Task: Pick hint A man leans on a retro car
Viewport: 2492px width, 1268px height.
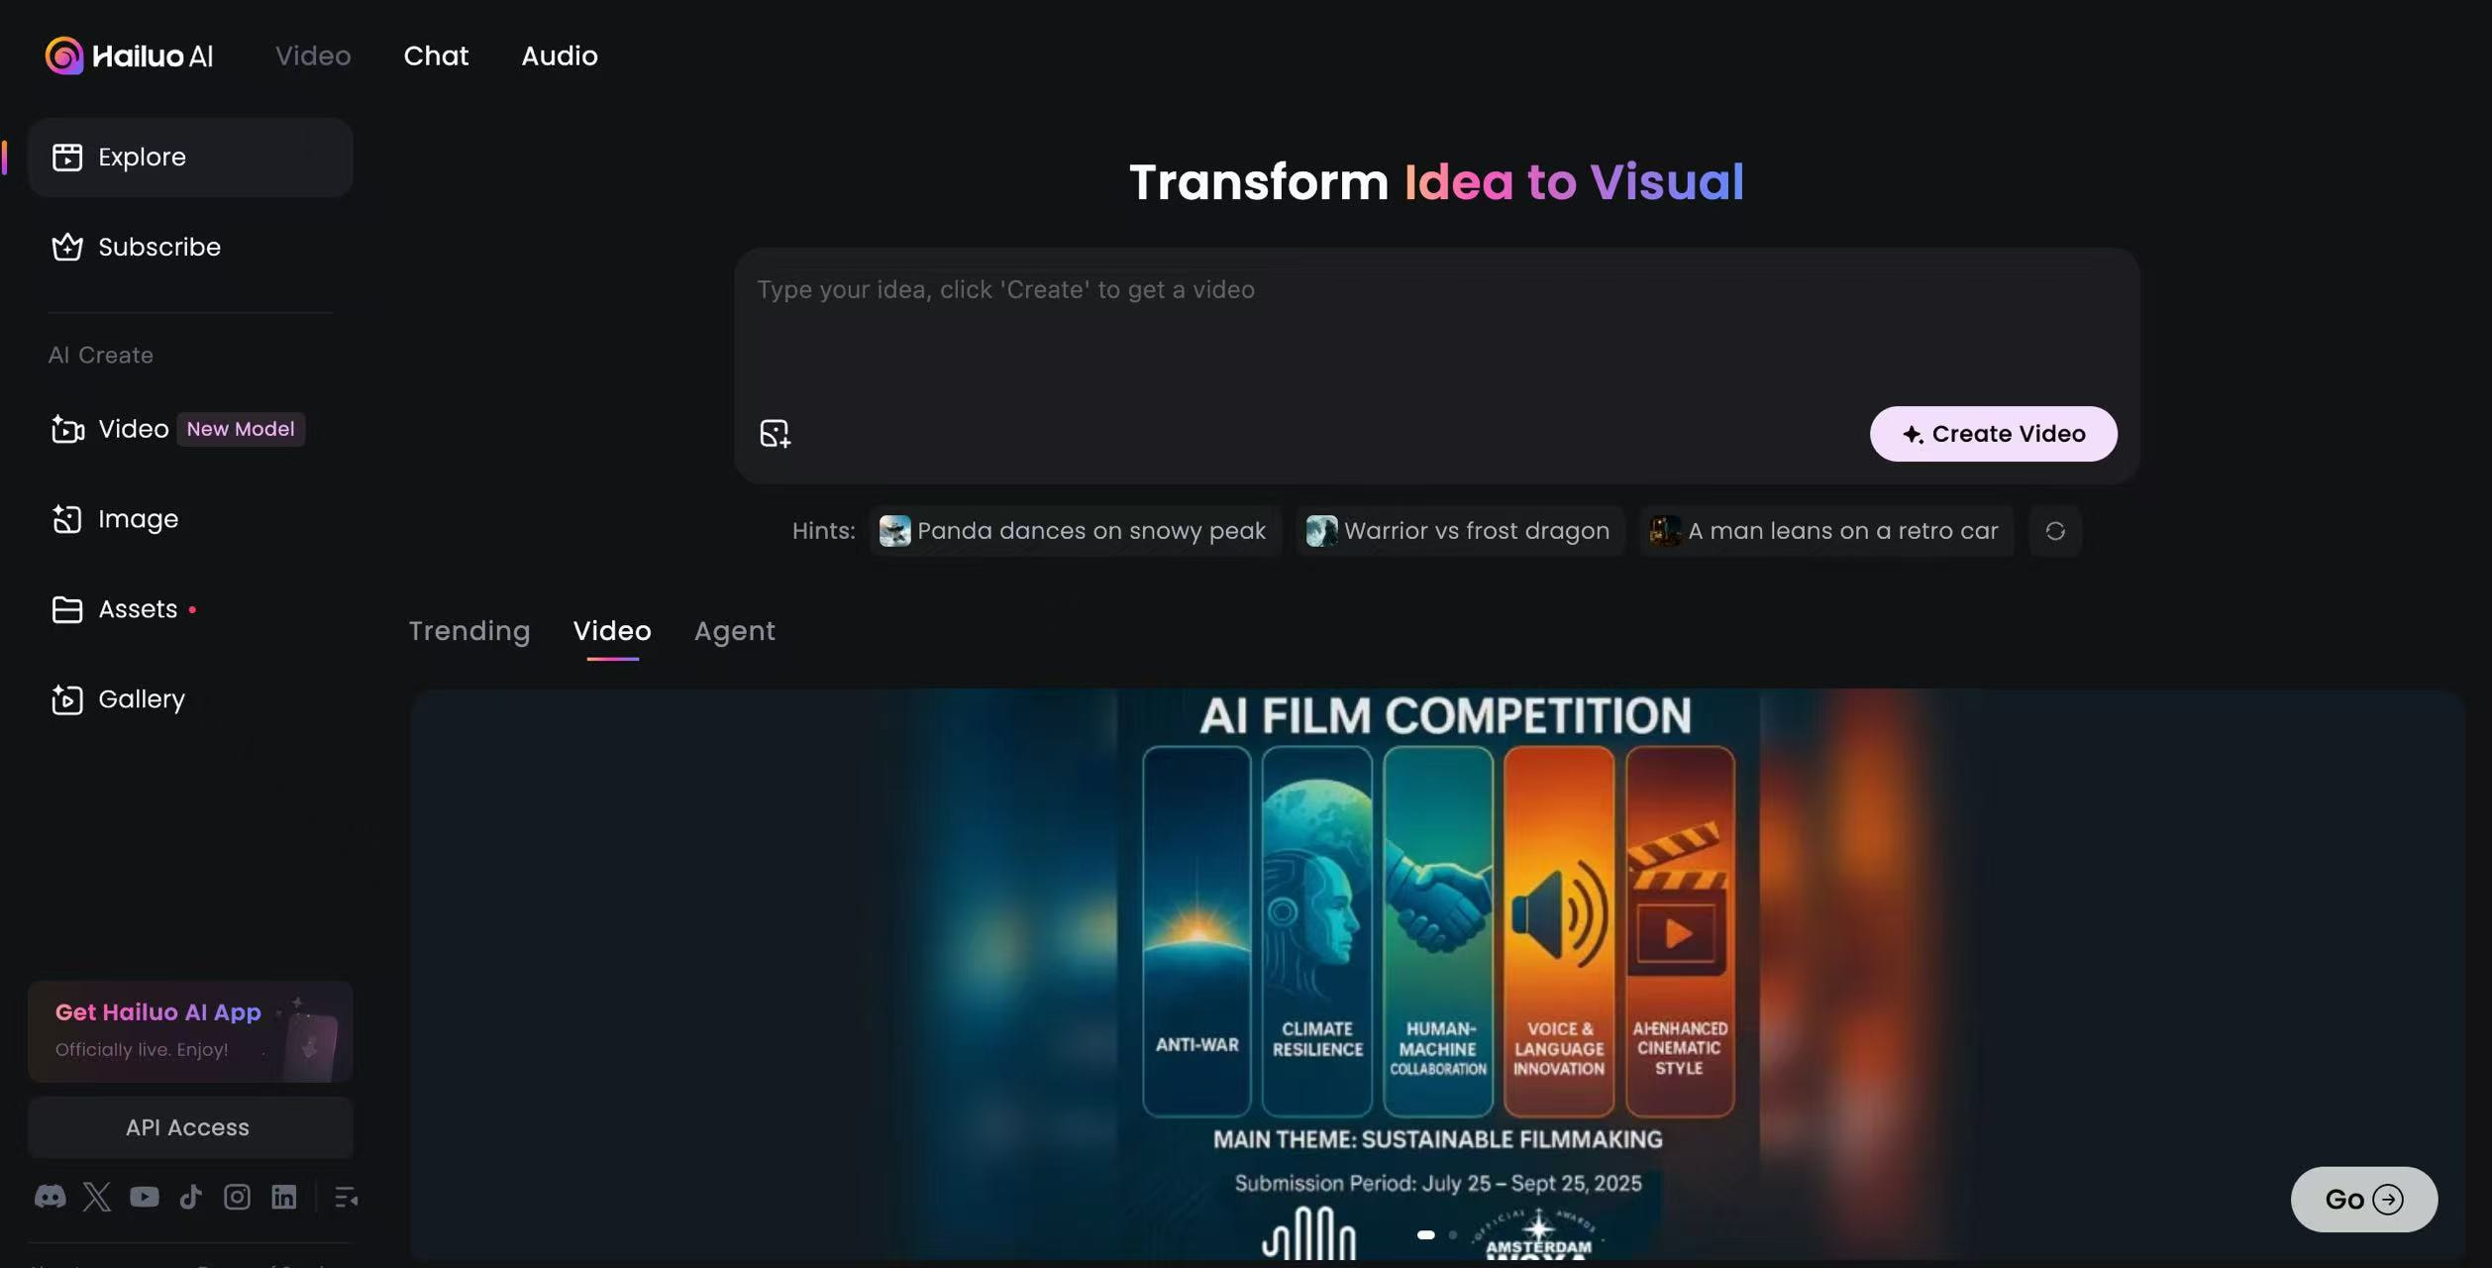Action: point(1826,531)
